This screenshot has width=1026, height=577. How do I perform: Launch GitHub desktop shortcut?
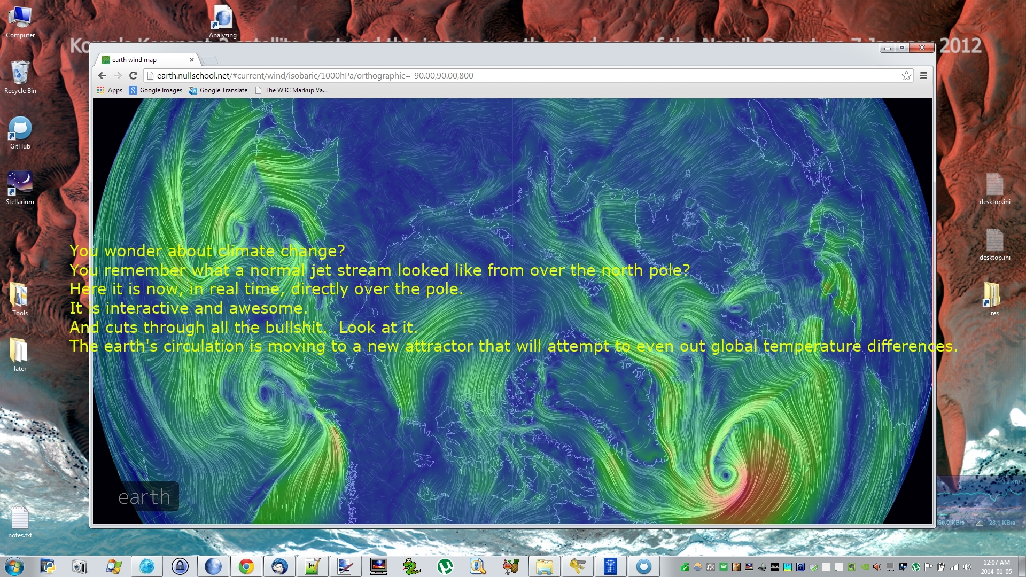[x=20, y=133]
